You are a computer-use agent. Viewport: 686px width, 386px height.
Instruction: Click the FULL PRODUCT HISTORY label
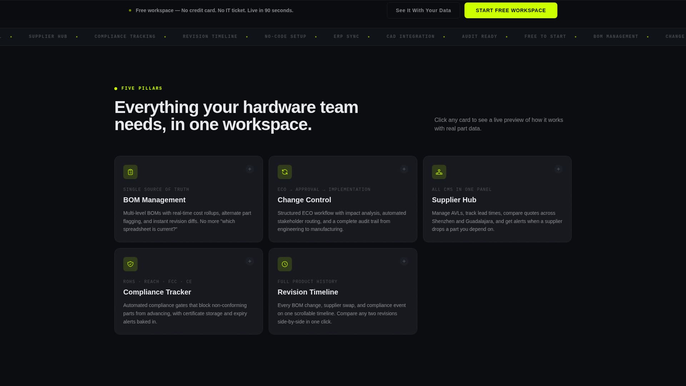307,282
